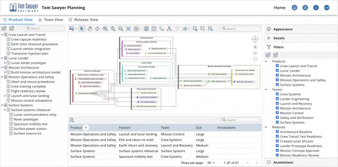
Task: Click the Home link in the header
Action: (x=280, y=8)
